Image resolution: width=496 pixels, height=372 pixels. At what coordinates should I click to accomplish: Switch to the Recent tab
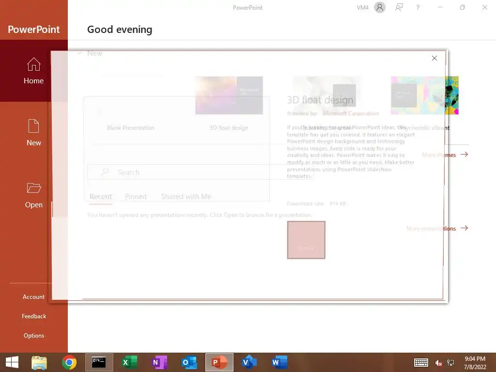tap(101, 197)
